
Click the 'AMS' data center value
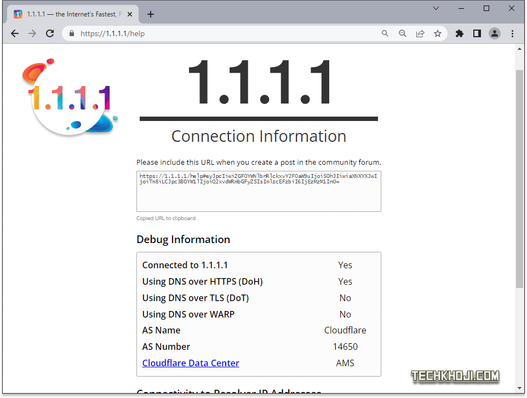point(345,363)
